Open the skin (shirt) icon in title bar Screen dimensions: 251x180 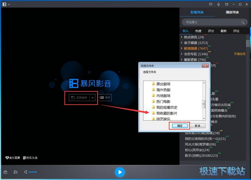(x=226, y=4)
